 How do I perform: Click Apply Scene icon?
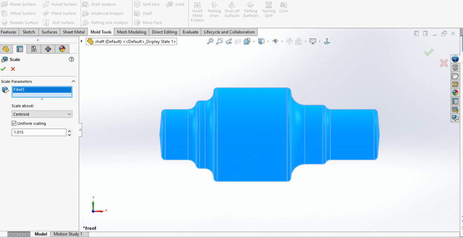(x=298, y=41)
